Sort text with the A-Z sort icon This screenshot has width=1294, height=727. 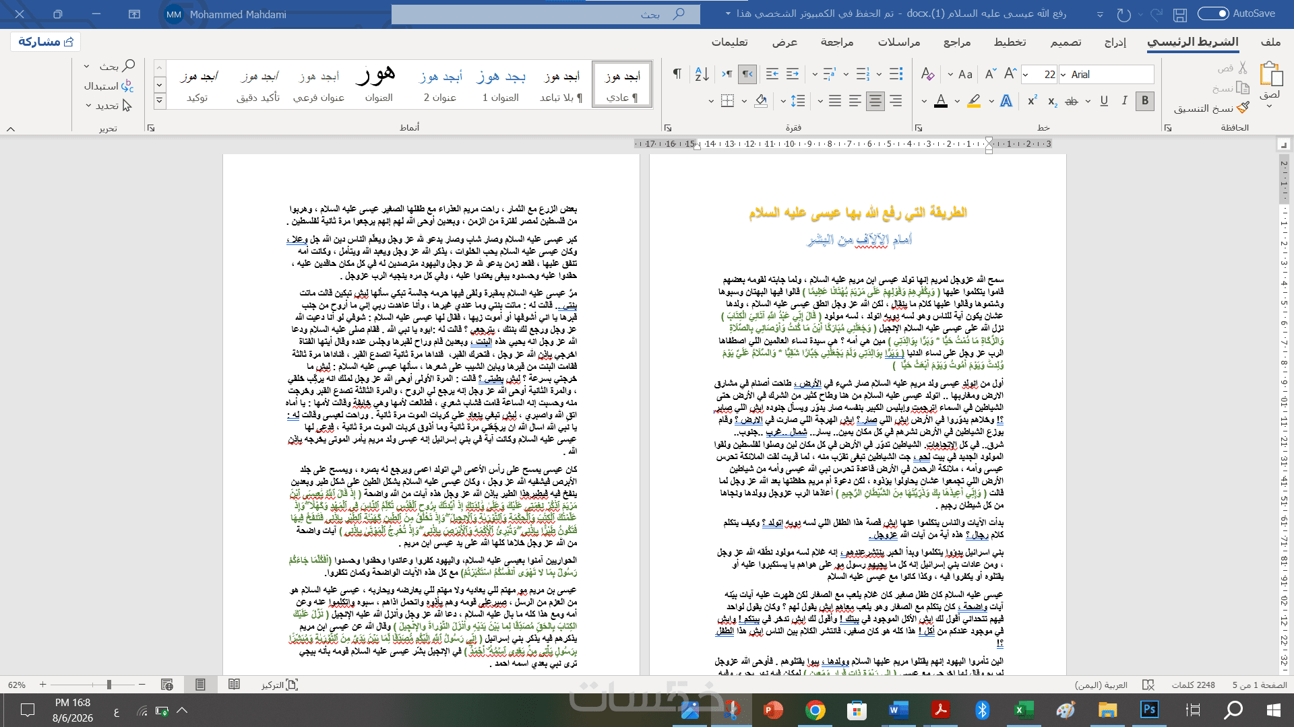pos(702,74)
